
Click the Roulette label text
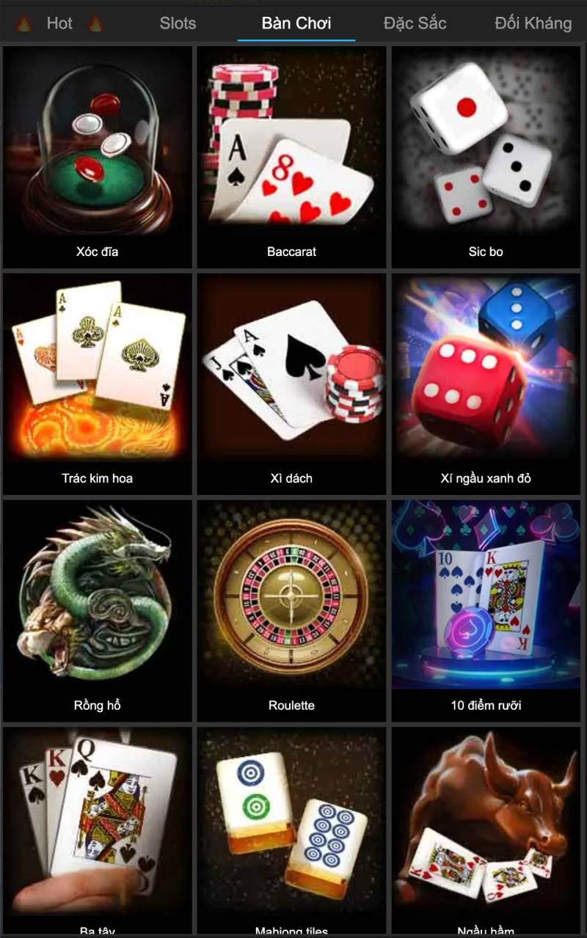pyautogui.click(x=291, y=706)
